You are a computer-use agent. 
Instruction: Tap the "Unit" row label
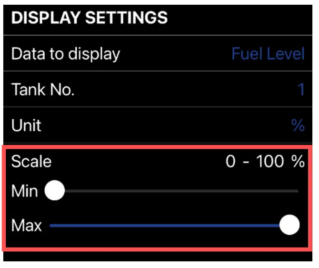click(26, 125)
